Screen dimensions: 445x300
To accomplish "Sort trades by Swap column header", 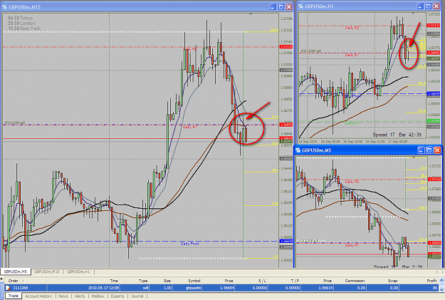I will coord(383,281).
